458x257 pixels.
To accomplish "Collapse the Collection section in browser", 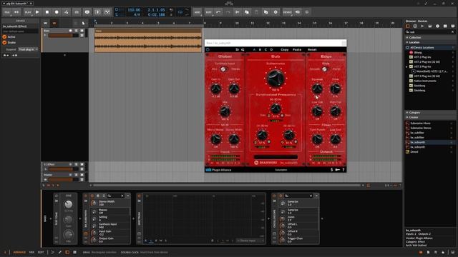I will click(x=407, y=38).
